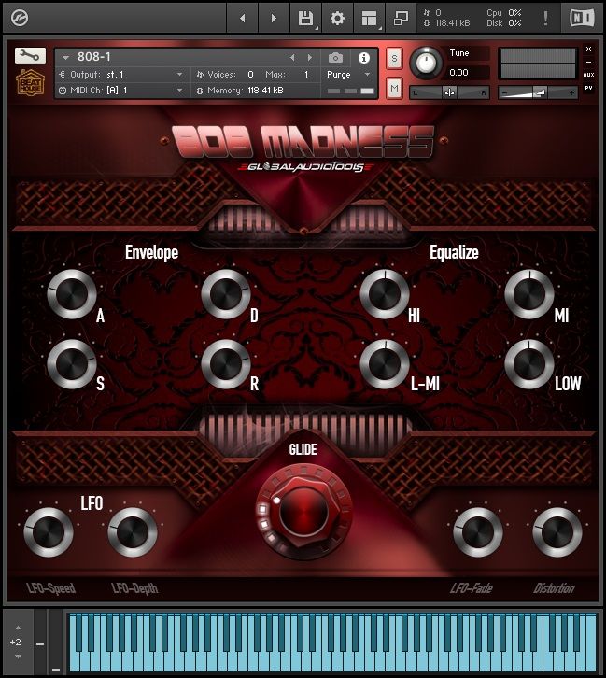Open Kontakt settings gear
This screenshot has width=606, height=678.
point(337,18)
